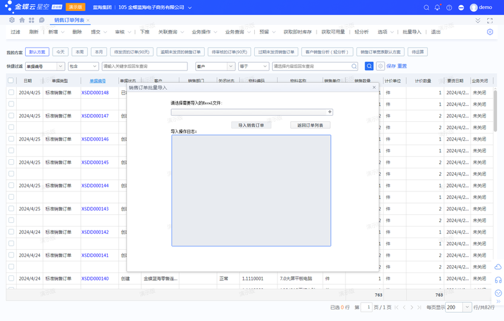The width and height of the screenshot is (504, 321).
Task: Browse for Excel file in import dialog
Action: coord(329,112)
